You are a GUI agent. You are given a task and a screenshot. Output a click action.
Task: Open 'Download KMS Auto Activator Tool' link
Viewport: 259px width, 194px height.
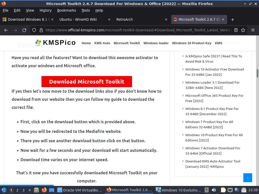coord(213,164)
